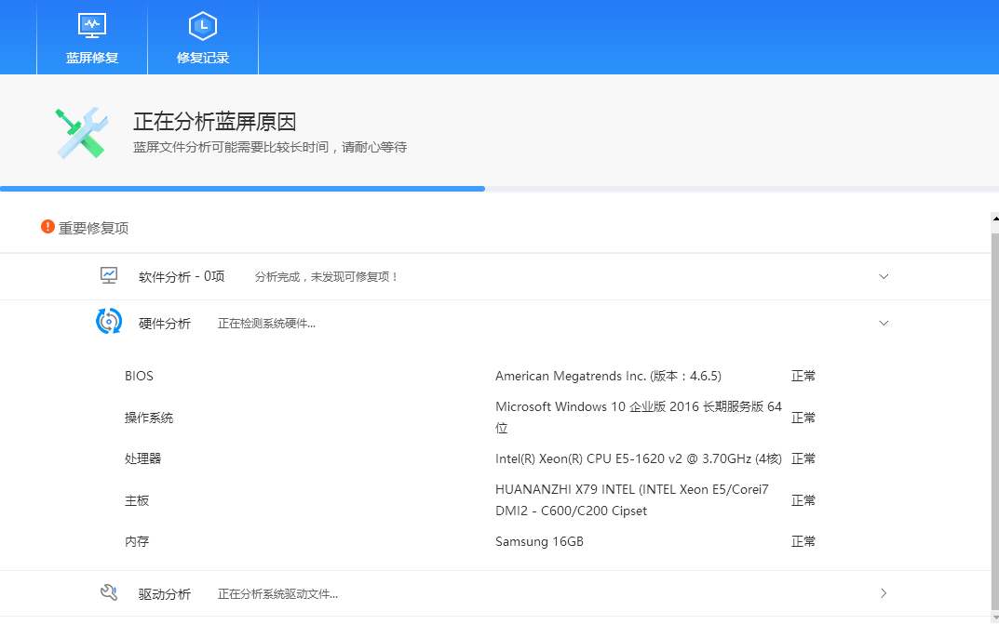Click the 正常 status next to 内存
The width and height of the screenshot is (999, 624).
tap(803, 540)
